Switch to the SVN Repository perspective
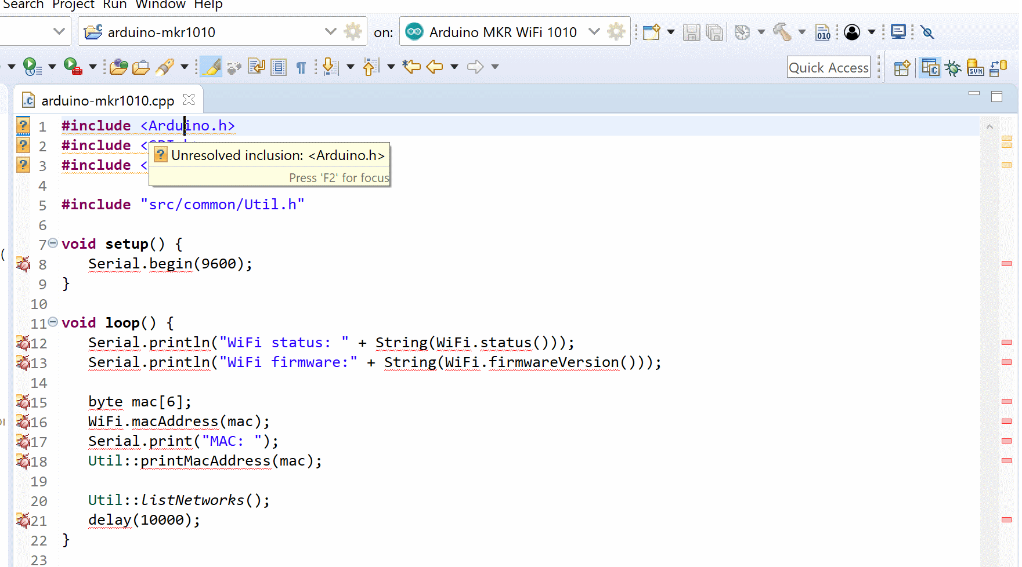Image resolution: width=1022 pixels, height=567 pixels. point(975,68)
